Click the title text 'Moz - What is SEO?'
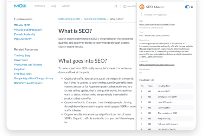This screenshot has width=206, height=136. tap(148, 35)
